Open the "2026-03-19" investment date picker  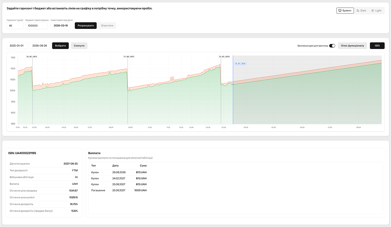tap(61, 25)
